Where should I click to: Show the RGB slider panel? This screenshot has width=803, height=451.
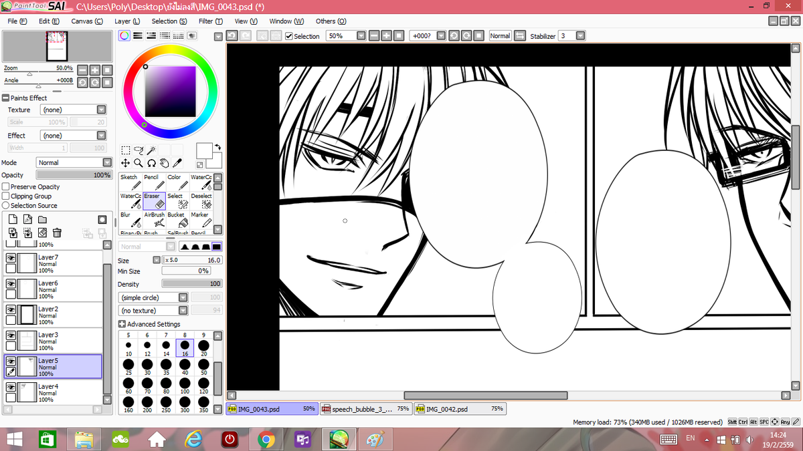137,35
